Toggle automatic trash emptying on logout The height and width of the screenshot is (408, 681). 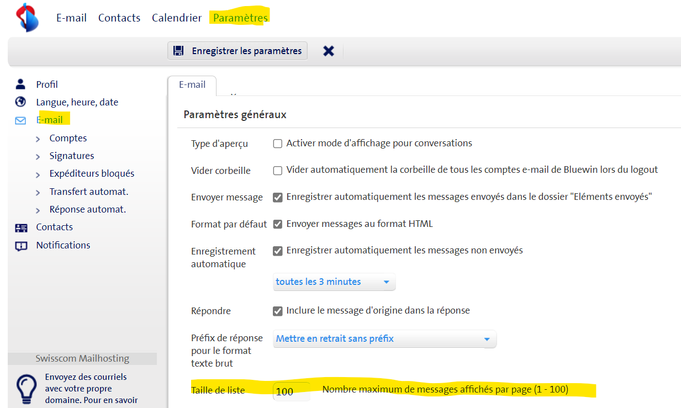tap(278, 171)
